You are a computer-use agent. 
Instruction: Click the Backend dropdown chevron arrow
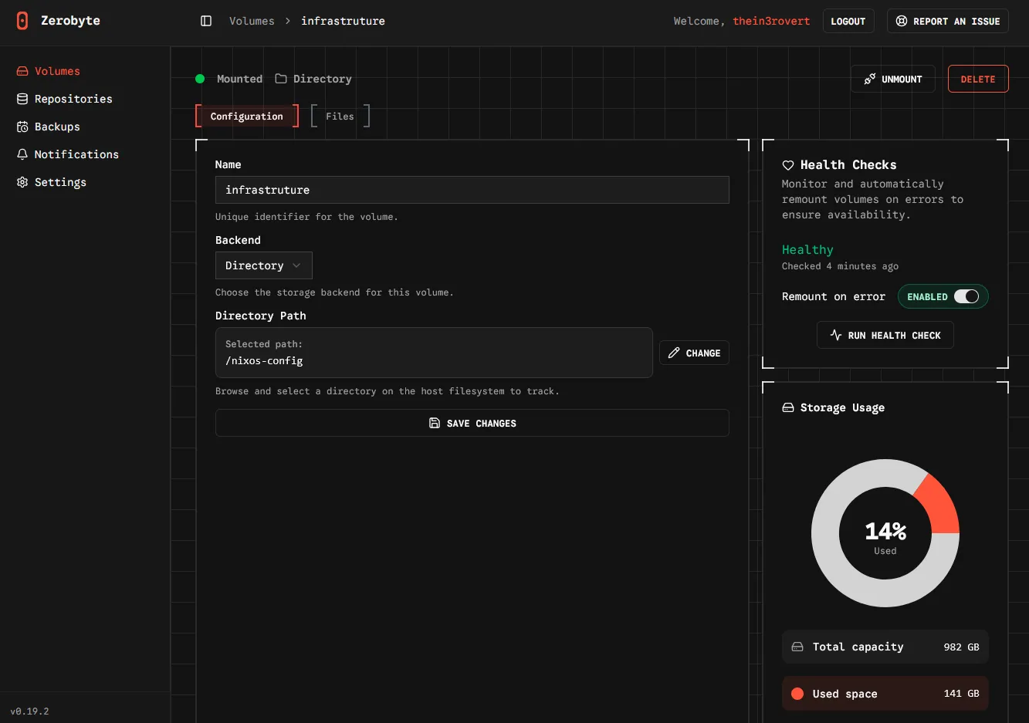pos(296,265)
